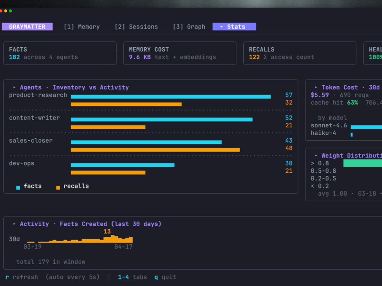Click the '30' facts value for dev-ops
382x286 pixels.
pos(289,164)
